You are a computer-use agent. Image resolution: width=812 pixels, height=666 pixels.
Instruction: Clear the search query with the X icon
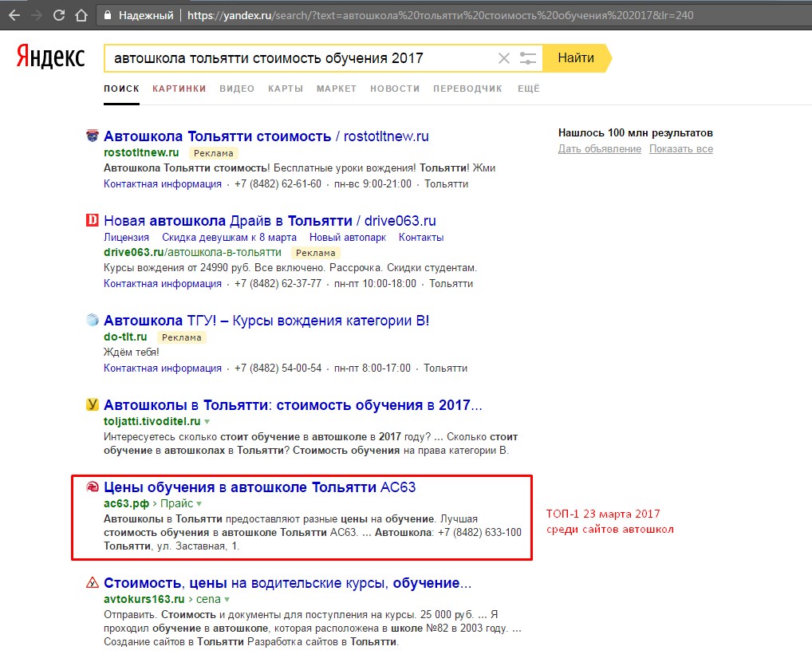[x=504, y=58]
